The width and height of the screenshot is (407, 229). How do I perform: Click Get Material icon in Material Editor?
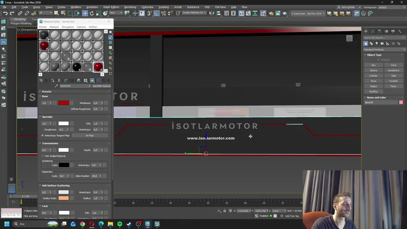click(41, 80)
